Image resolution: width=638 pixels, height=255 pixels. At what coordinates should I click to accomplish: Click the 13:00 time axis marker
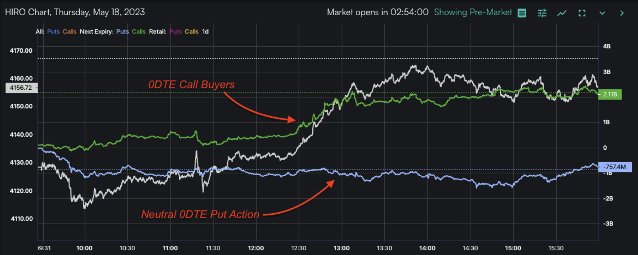[342, 248]
